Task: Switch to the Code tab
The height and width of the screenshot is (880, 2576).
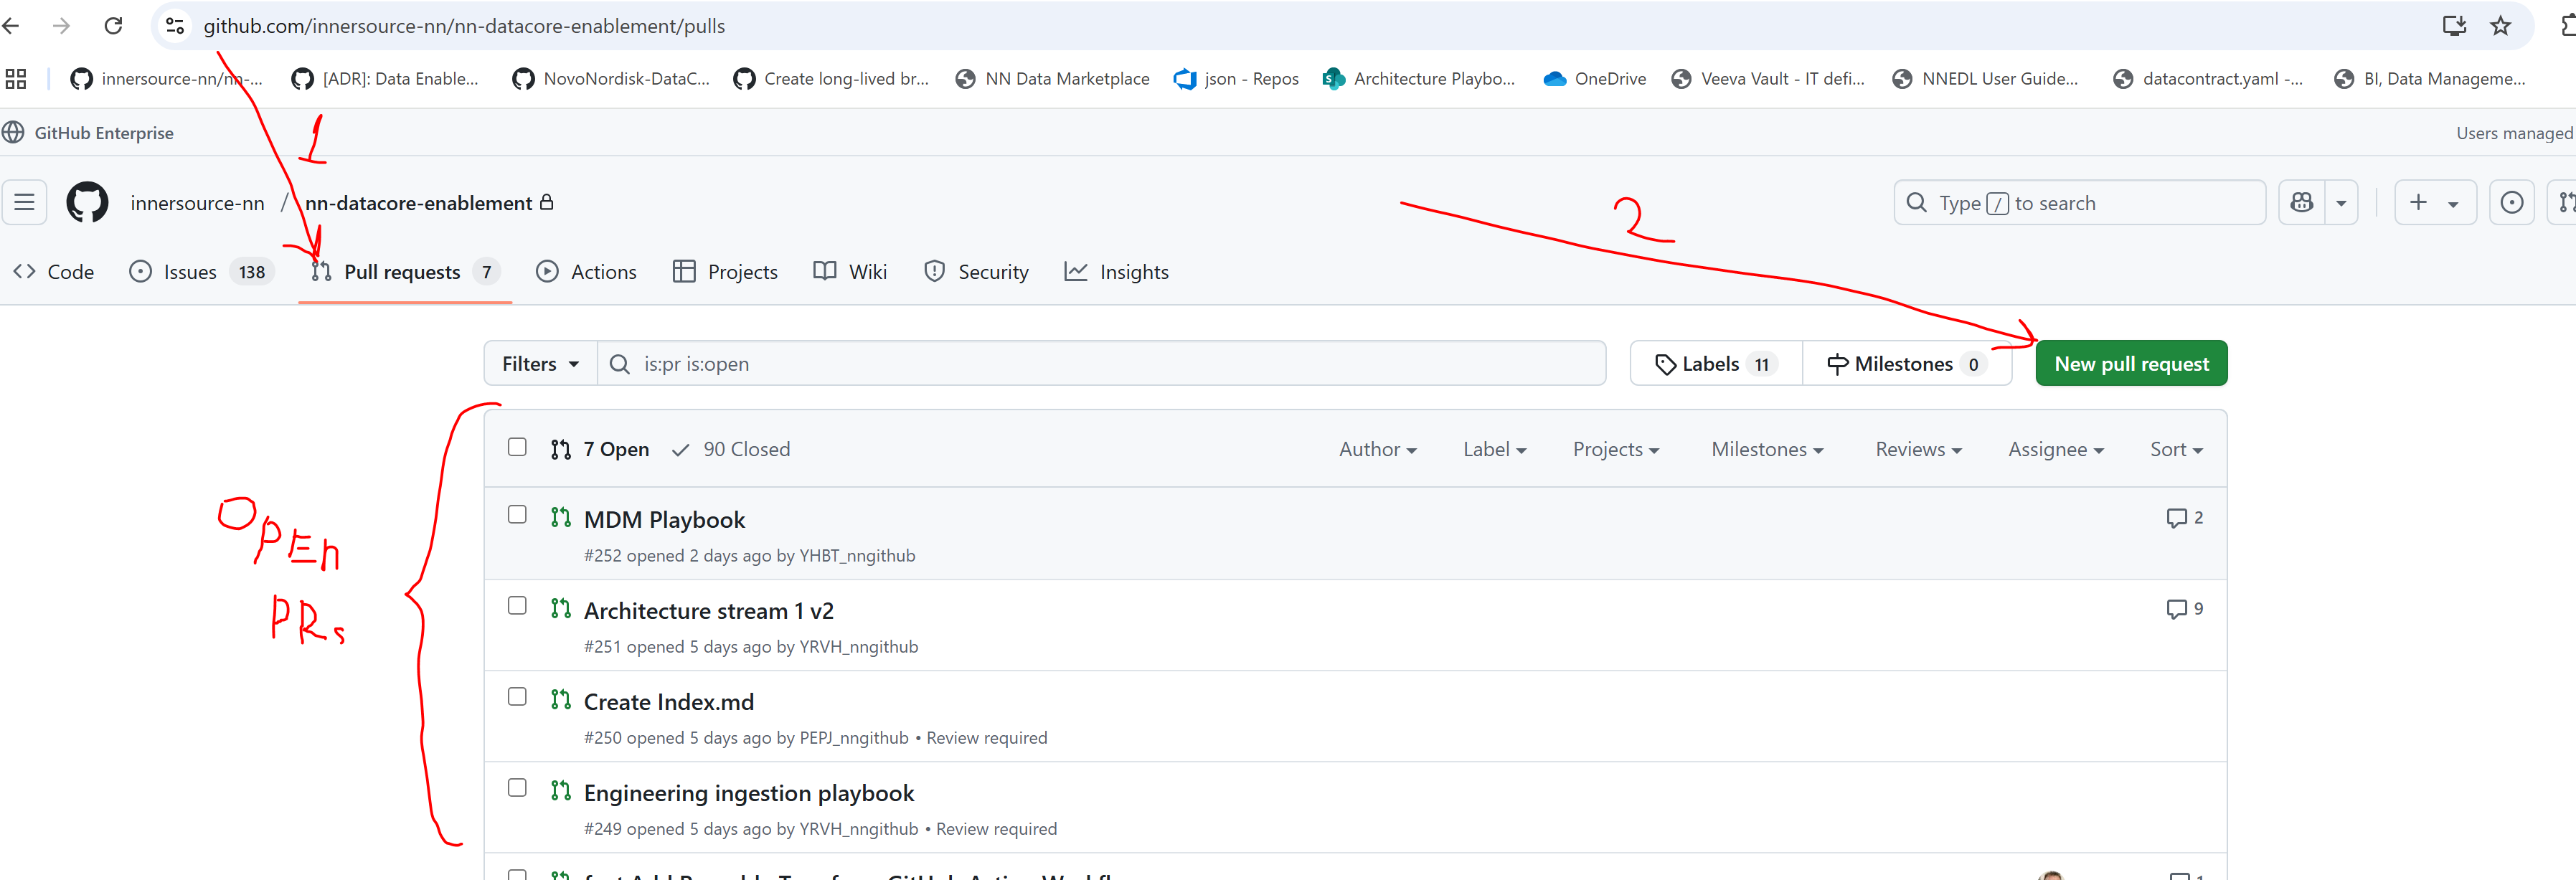Action: click(x=54, y=272)
